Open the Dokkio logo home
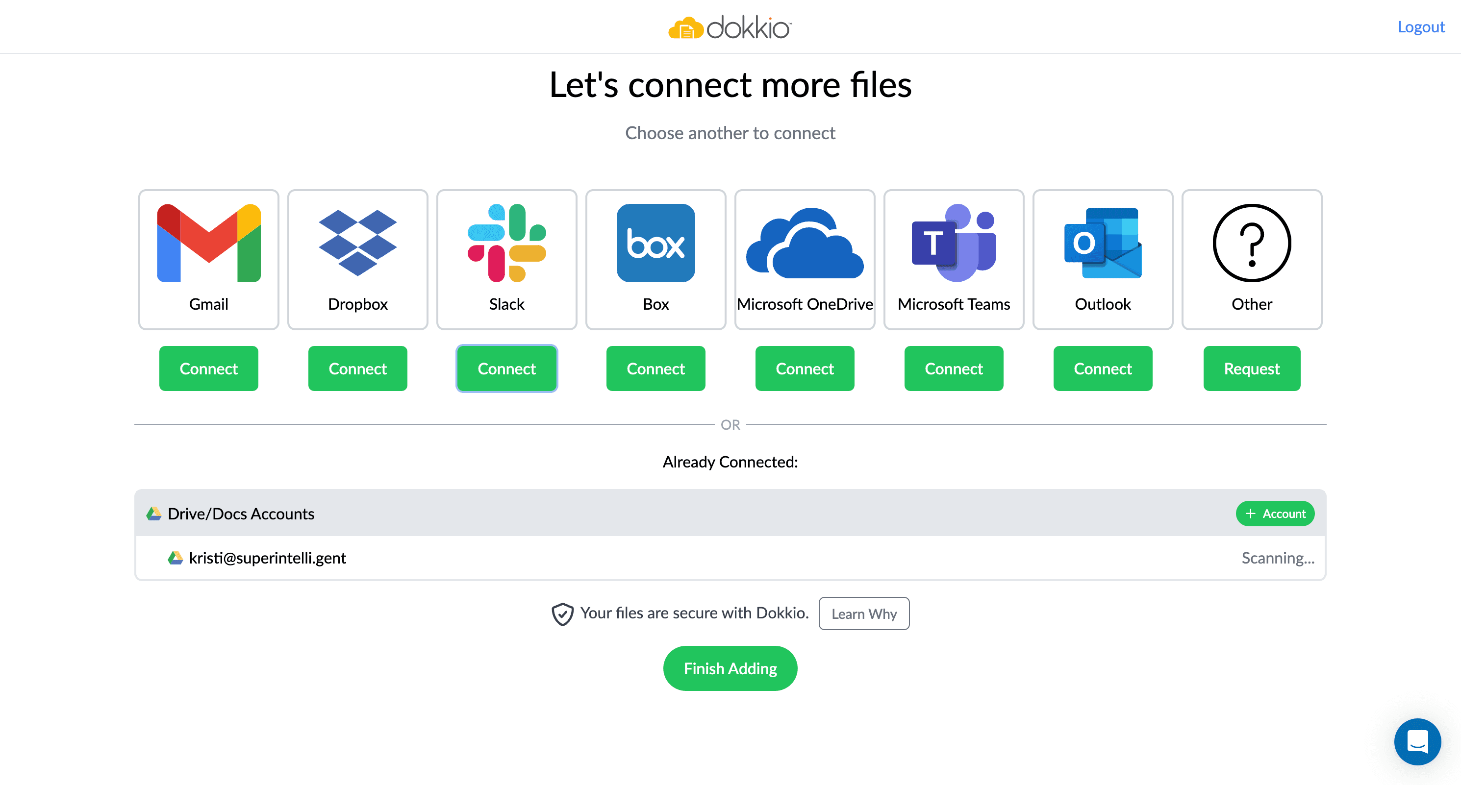Viewport: 1461px width, 785px height. (730, 27)
